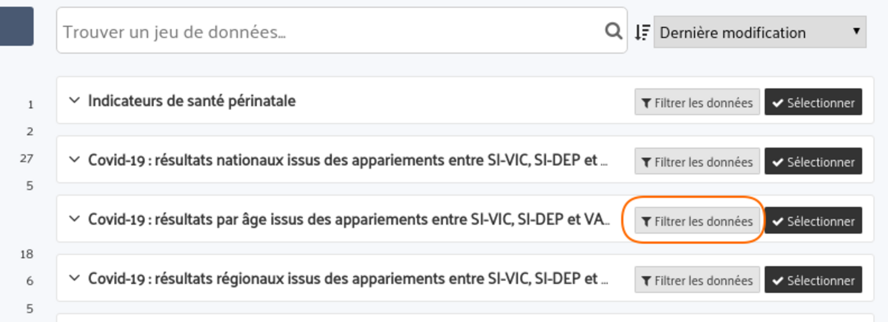Viewport: 888px width, 322px height.
Task: Filter data for Indicateurs de santé périnatale
Action: tap(697, 102)
